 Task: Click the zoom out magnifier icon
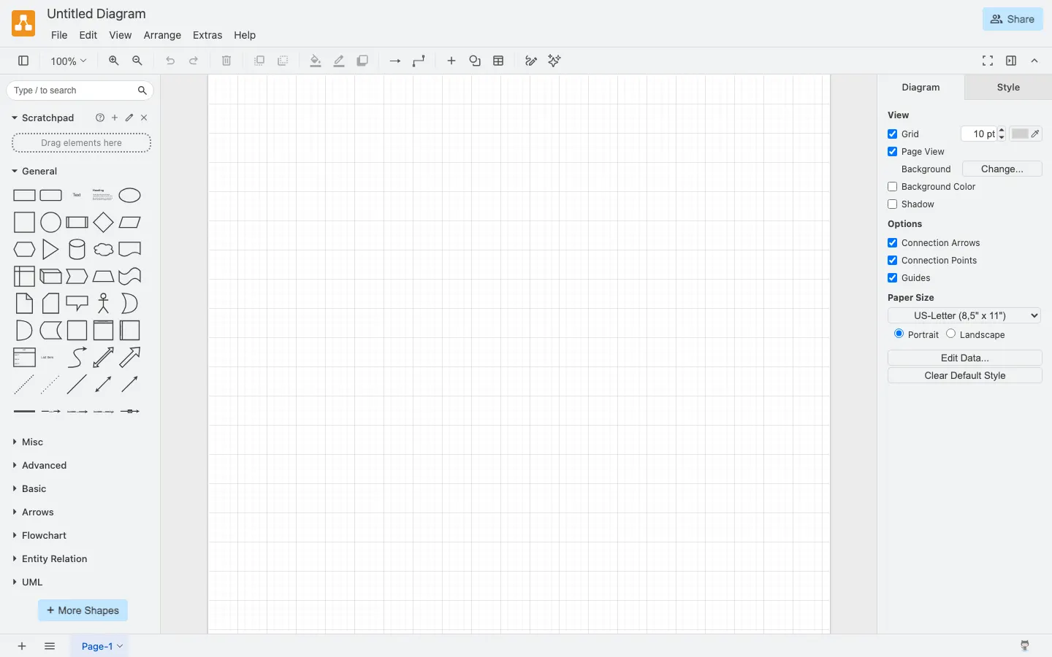click(x=137, y=61)
